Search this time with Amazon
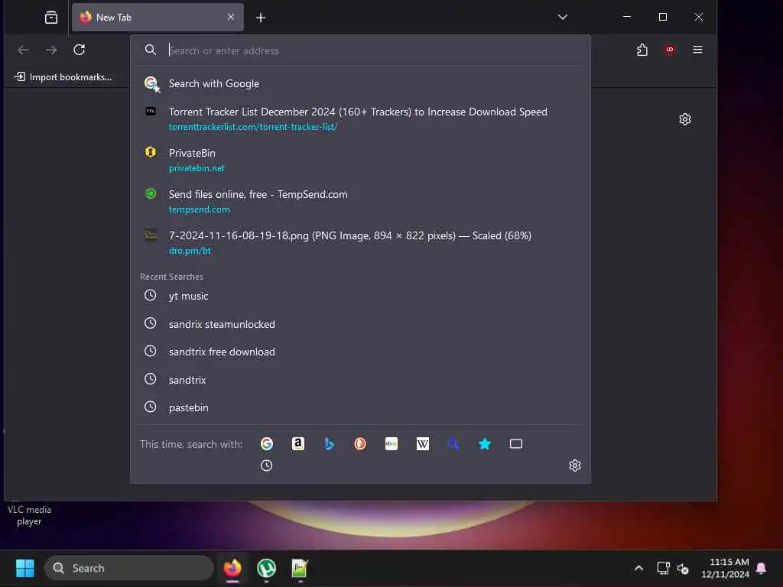783x587 pixels. (x=298, y=443)
